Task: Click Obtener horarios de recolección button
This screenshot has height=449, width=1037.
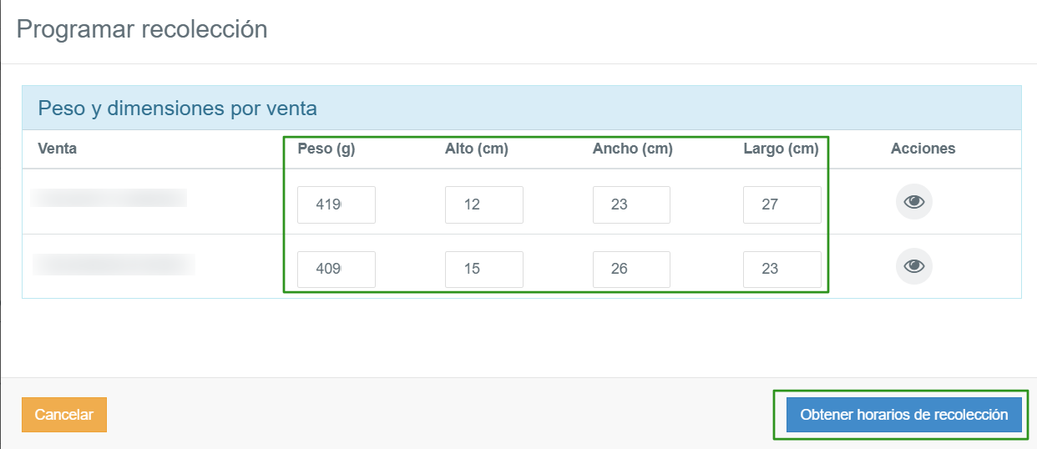Action: 904,415
